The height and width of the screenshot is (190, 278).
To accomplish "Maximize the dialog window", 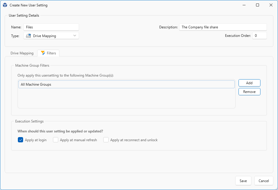I will [257, 5].
